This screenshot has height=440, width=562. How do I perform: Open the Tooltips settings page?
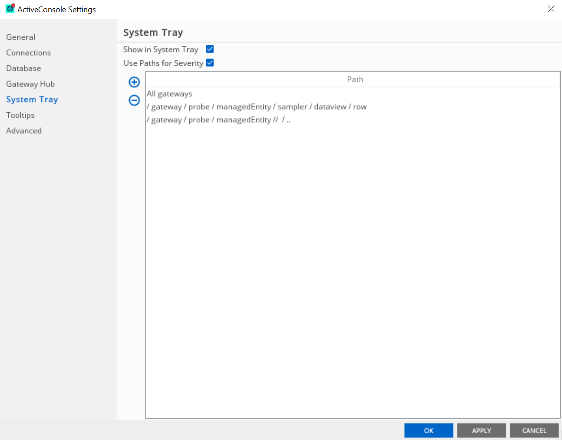(20, 115)
